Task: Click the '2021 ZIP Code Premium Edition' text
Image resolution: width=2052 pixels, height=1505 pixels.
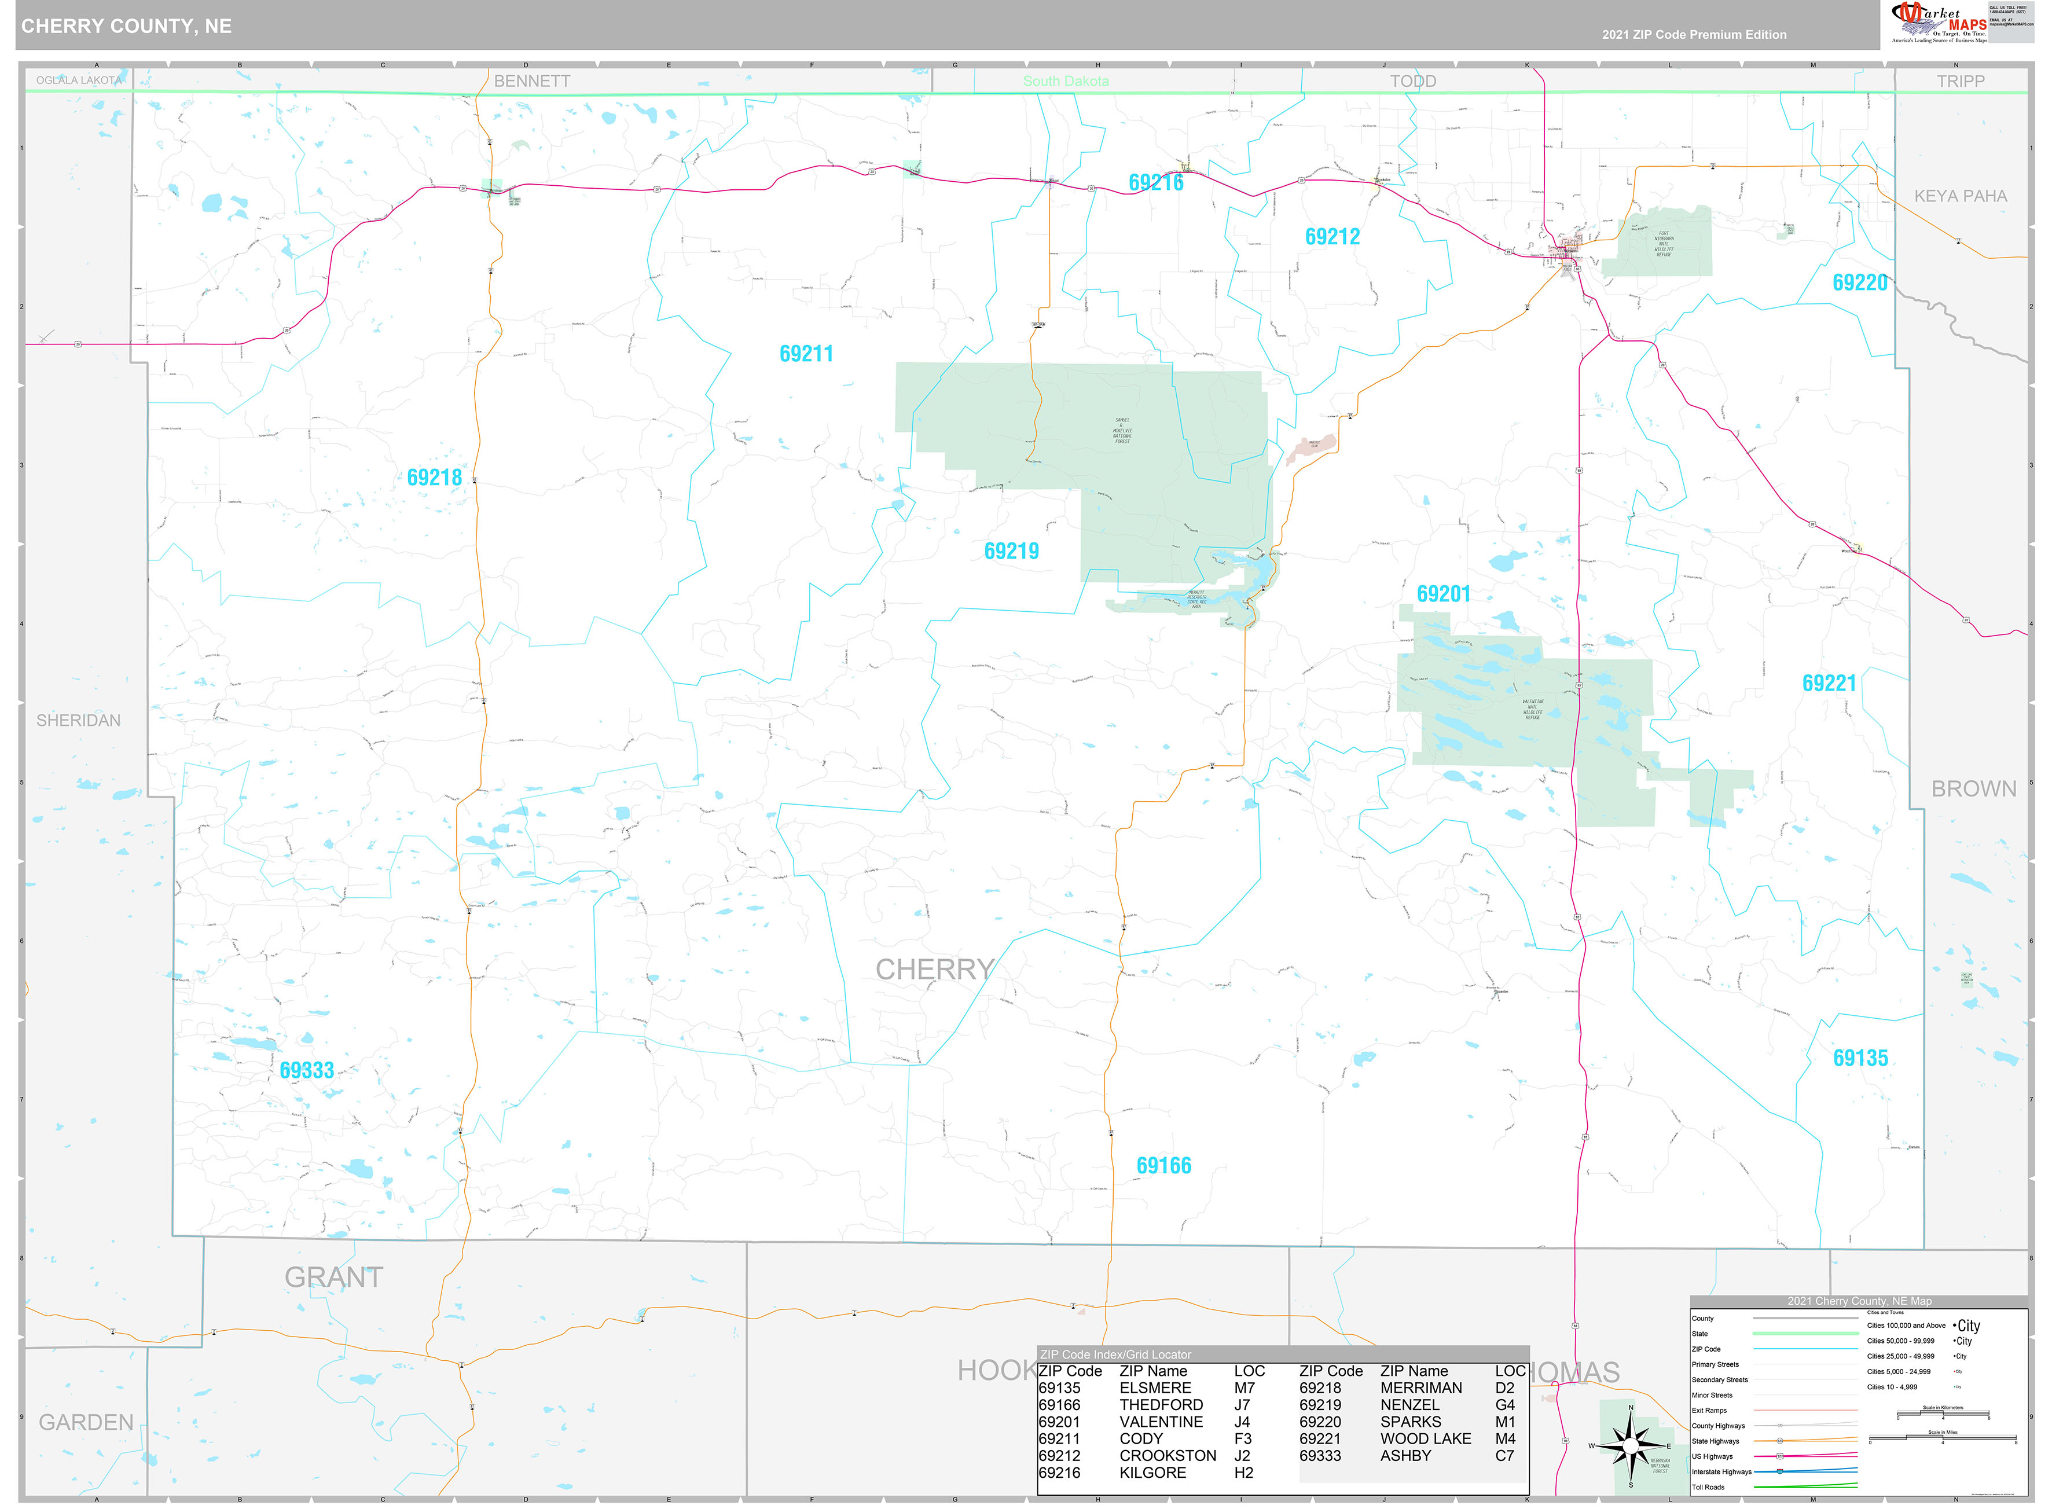Action: coord(1694,35)
